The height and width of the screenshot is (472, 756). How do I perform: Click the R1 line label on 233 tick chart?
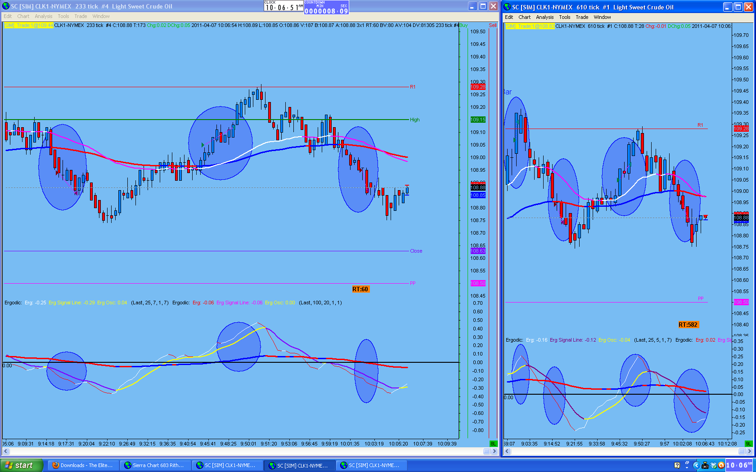(413, 87)
